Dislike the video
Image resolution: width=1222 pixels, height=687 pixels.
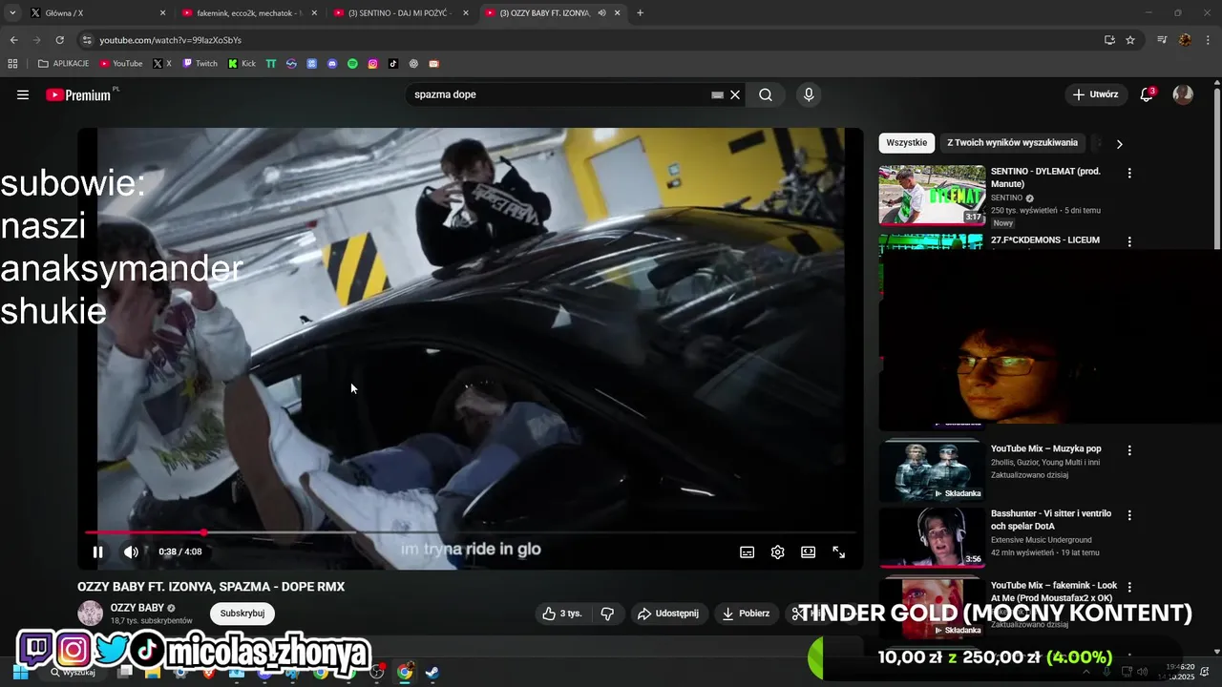607,614
